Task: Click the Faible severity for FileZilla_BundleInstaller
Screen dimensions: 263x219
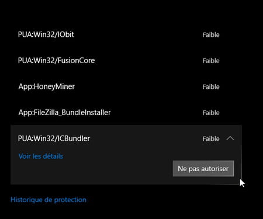Action: click(x=211, y=113)
